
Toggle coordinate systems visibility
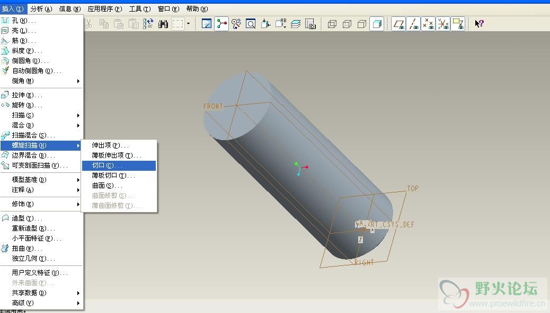click(x=443, y=24)
